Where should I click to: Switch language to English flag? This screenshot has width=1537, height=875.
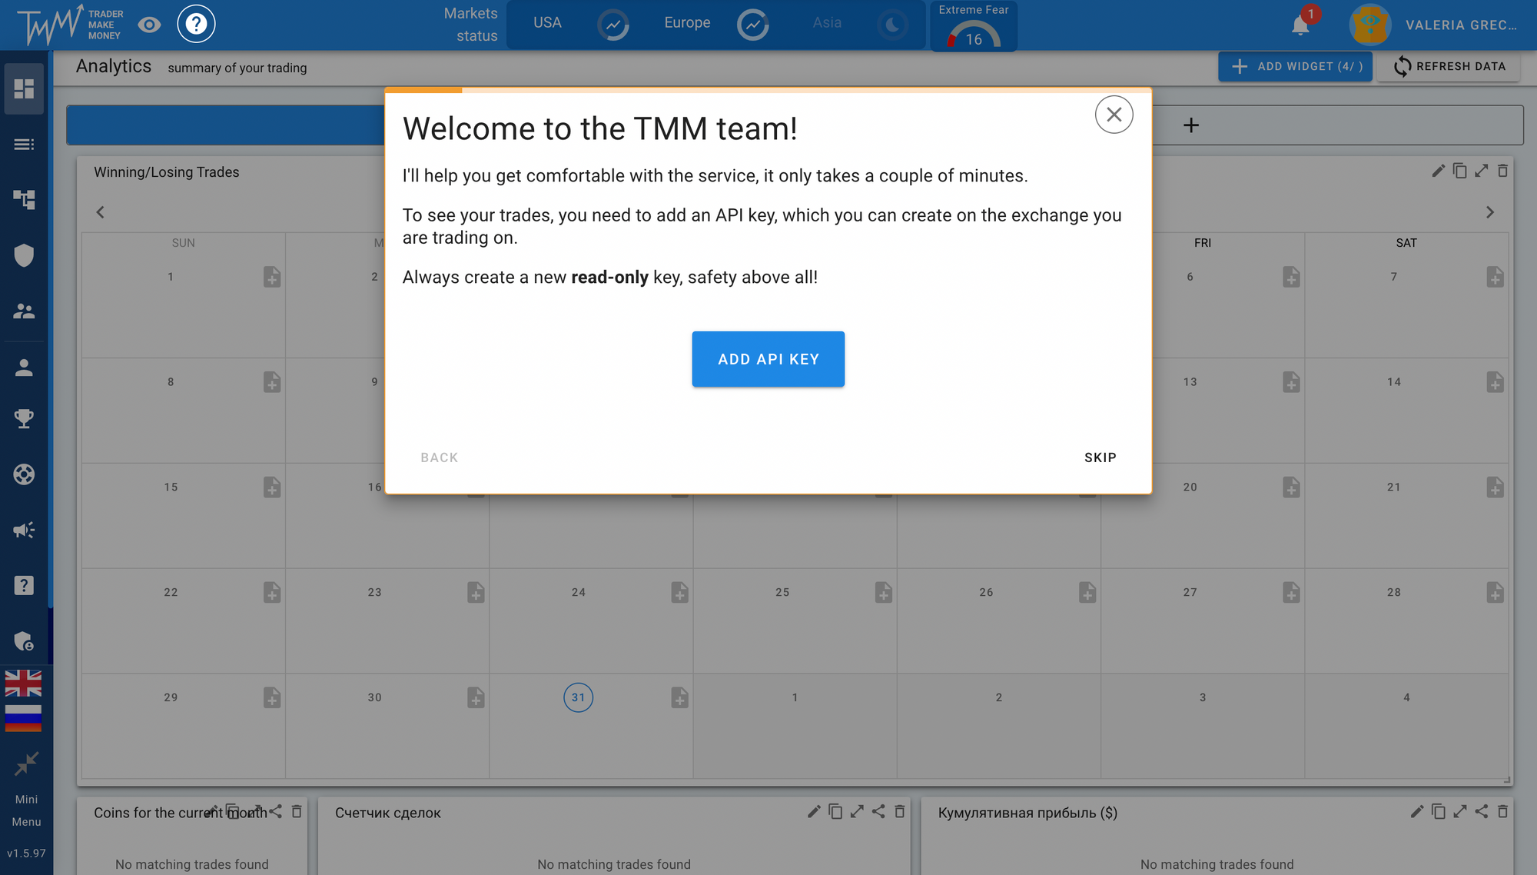(x=23, y=684)
